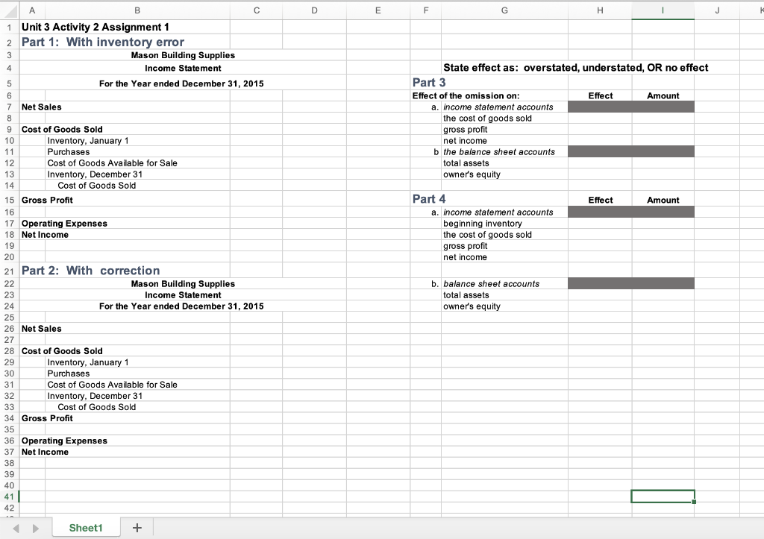Screen dimensions: 764x539
Task: Select row 41 header
Action: [9, 497]
